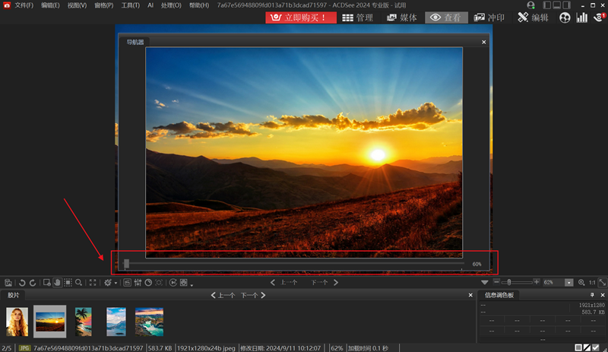Open the adjustment sliders icon
Screen dimensions: 608x352
click(x=138, y=283)
